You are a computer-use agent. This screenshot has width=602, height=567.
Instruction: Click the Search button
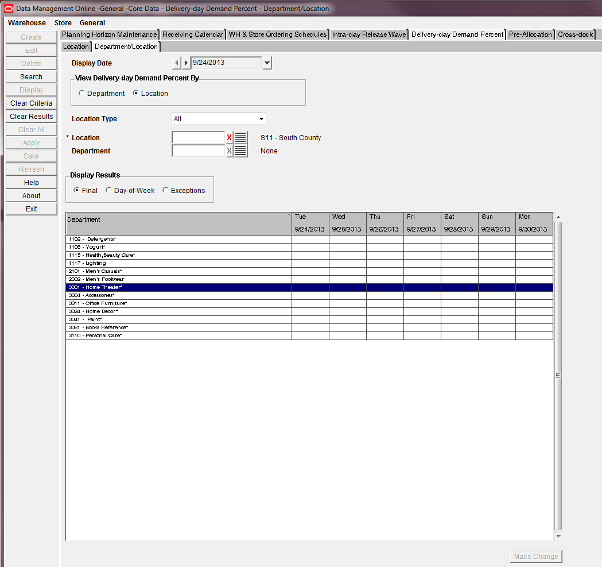tap(31, 77)
